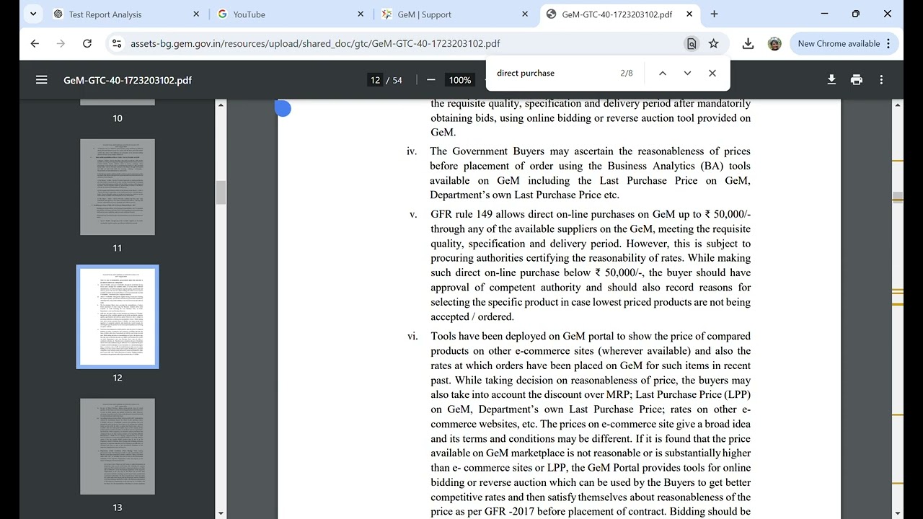The image size is (923, 519).
Task: Switch to the GeM | Support tab
Action: tap(456, 14)
